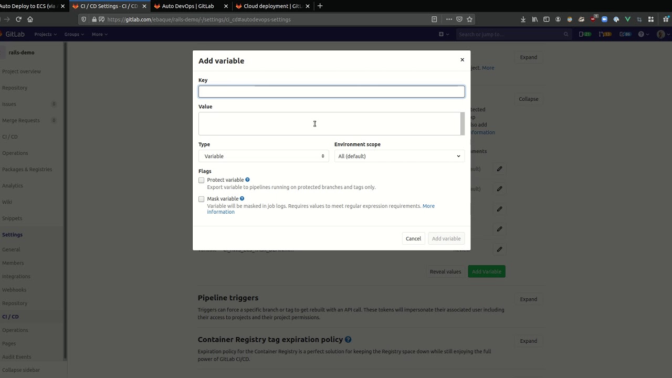
Task: Cancel the Add variable dialog
Action: point(413,239)
